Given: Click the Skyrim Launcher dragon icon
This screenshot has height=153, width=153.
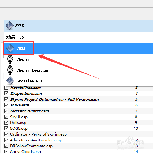Looking at the screenshot, I should [10, 70].
